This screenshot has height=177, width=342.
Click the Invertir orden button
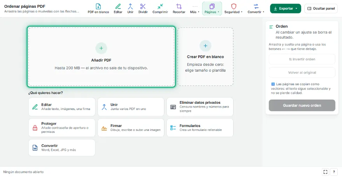pos(302,59)
